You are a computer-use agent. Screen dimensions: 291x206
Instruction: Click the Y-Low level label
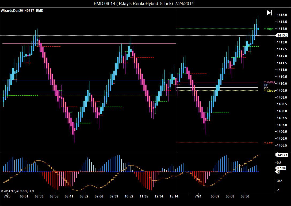coord(268,143)
